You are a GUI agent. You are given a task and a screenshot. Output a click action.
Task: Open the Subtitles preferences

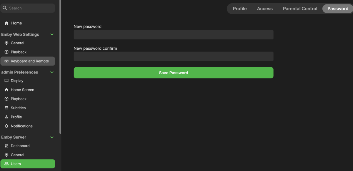pos(28,108)
